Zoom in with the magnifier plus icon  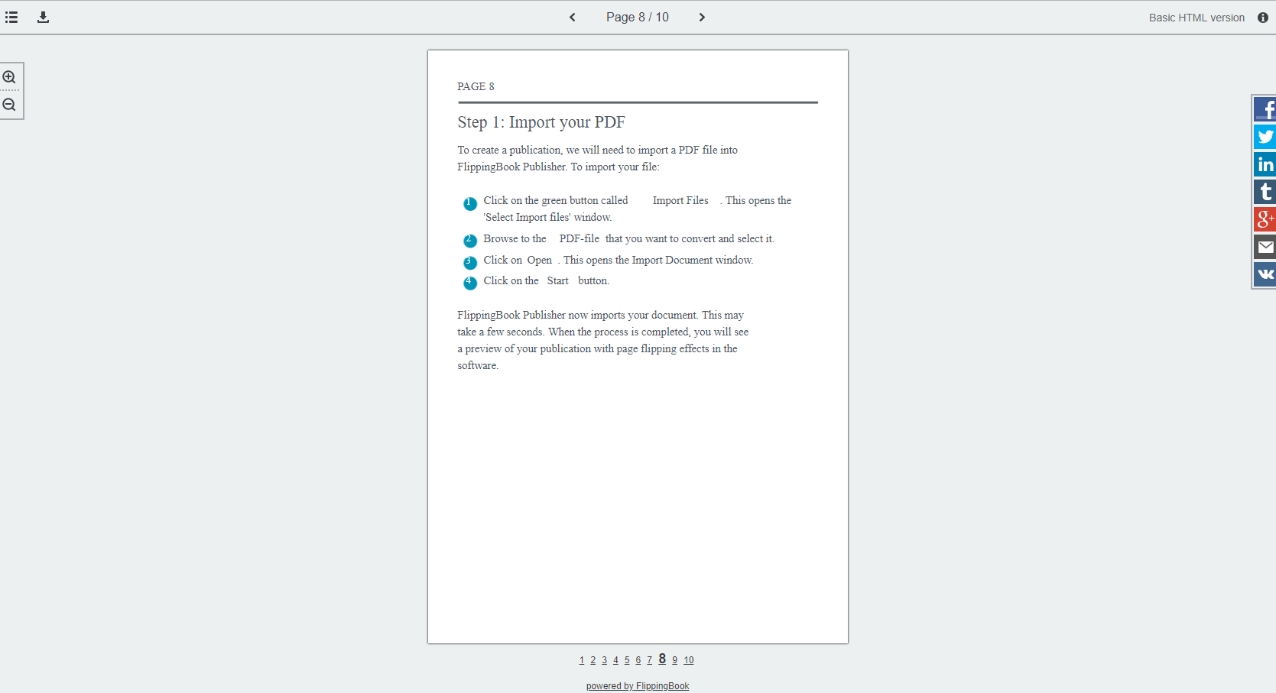coord(9,77)
